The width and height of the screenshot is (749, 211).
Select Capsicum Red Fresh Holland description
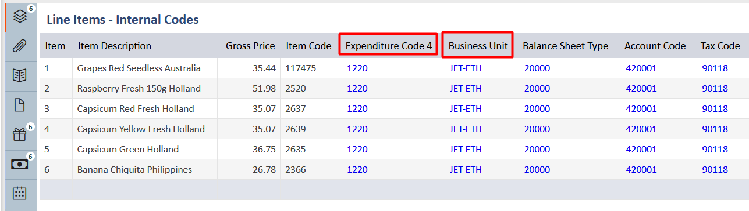(x=136, y=109)
